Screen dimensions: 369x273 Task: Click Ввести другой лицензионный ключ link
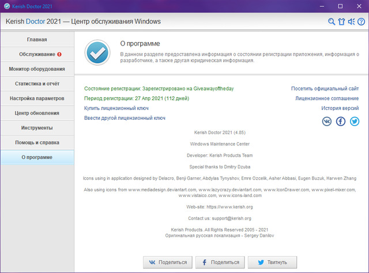tap(125, 117)
